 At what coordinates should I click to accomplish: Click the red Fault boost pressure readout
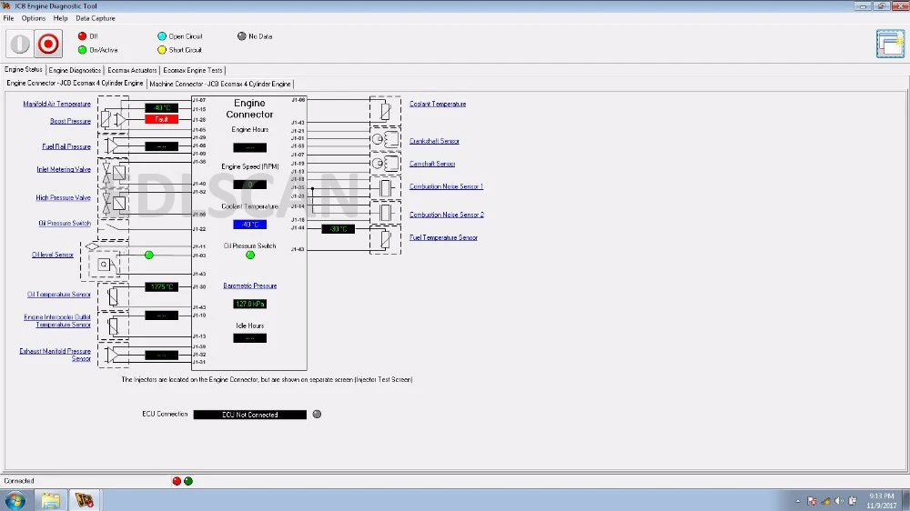tap(161, 119)
